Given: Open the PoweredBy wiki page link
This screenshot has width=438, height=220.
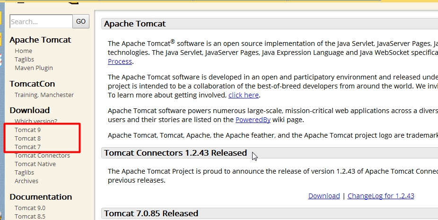Looking at the screenshot, I should tap(253, 120).
